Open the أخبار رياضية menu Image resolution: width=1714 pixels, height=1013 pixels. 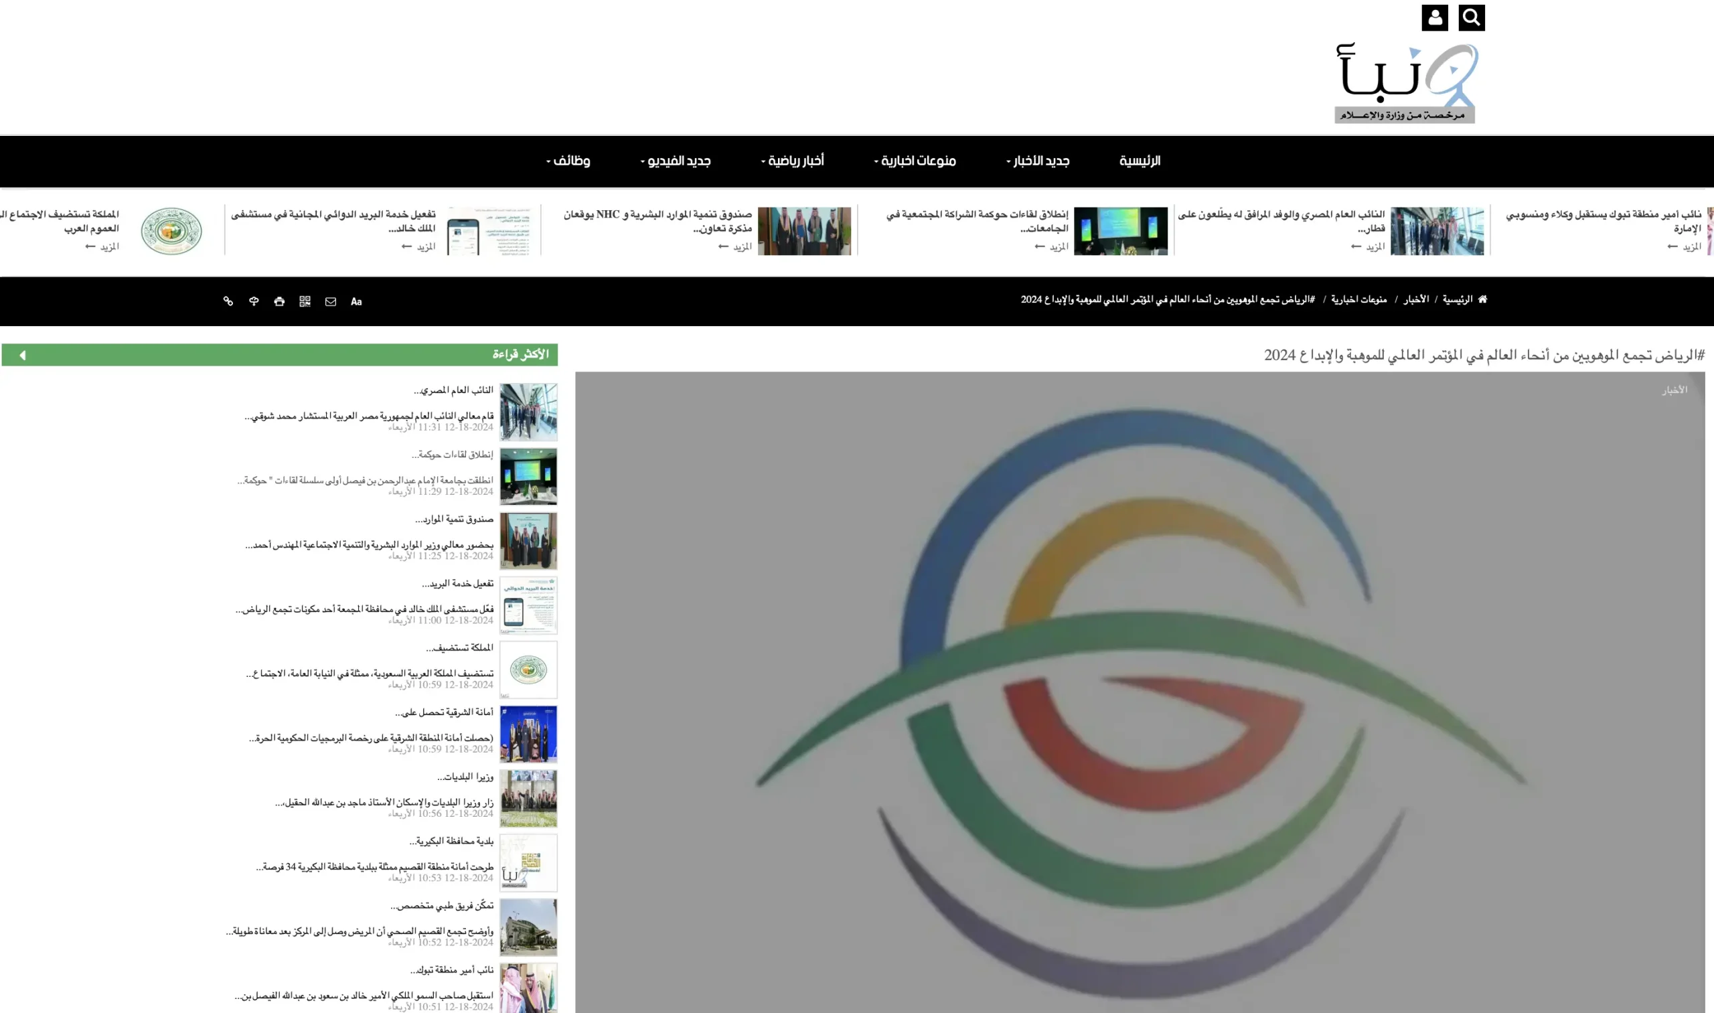coord(793,161)
